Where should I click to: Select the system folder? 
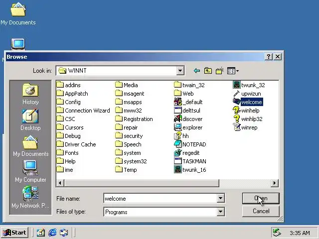[x=128, y=153]
